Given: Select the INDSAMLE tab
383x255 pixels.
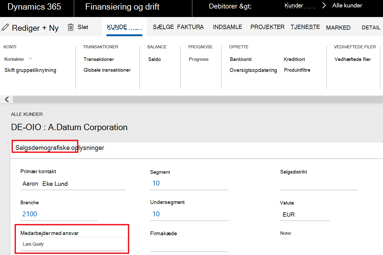Looking at the screenshot, I should click(227, 27).
